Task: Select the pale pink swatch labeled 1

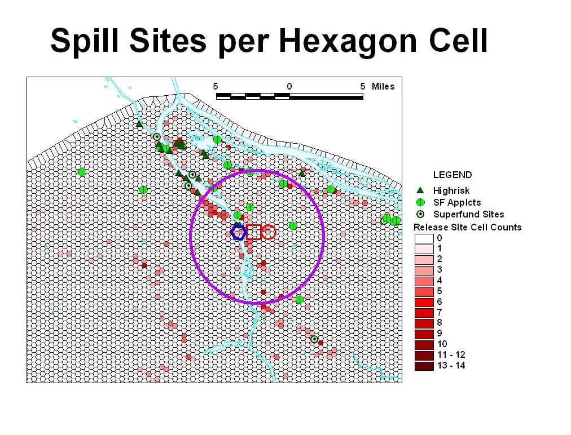Action: coord(424,248)
